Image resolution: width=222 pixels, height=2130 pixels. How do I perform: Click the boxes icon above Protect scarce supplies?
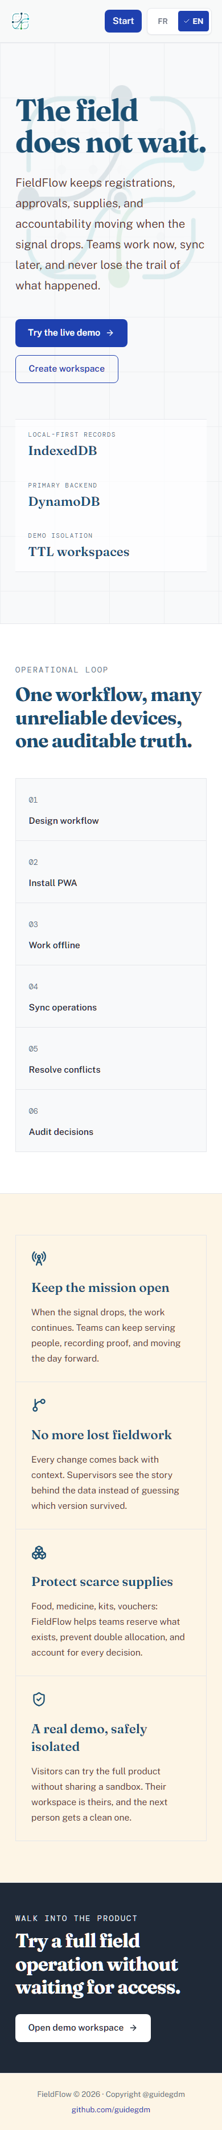click(x=39, y=1552)
